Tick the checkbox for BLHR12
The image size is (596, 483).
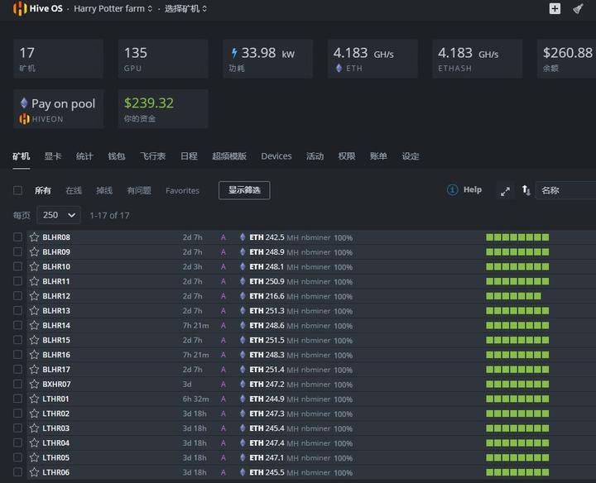click(17, 296)
